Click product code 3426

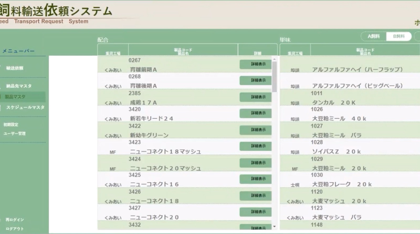(x=135, y=192)
